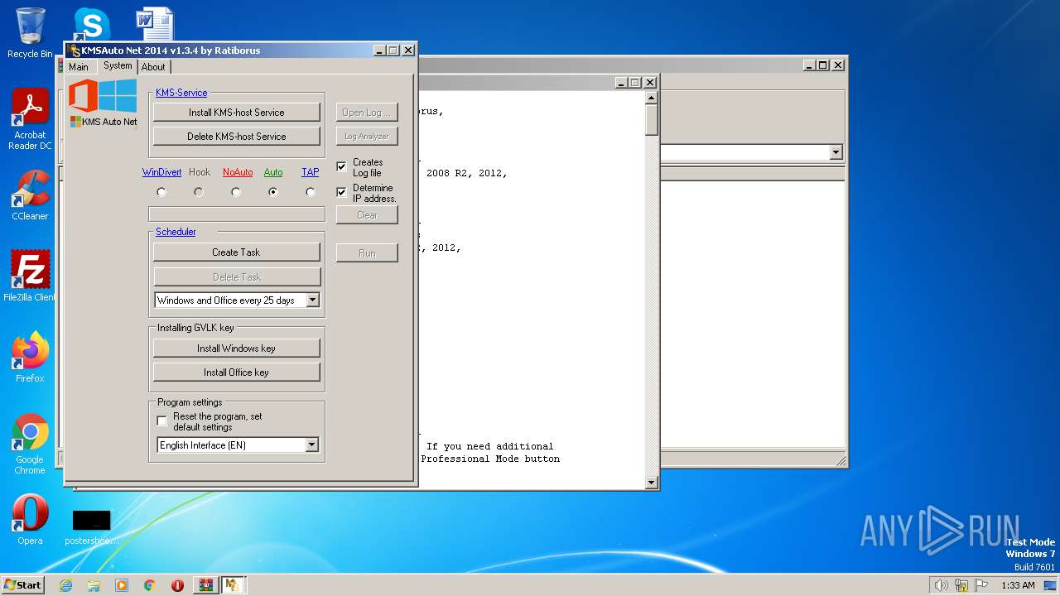The width and height of the screenshot is (1060, 596).
Task: Open the postershoe desktop file
Action: (91, 527)
